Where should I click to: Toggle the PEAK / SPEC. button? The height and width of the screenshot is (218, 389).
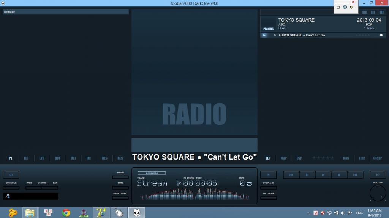click(x=120, y=198)
